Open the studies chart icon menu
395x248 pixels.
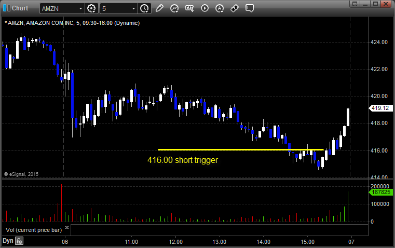[x=174, y=8]
